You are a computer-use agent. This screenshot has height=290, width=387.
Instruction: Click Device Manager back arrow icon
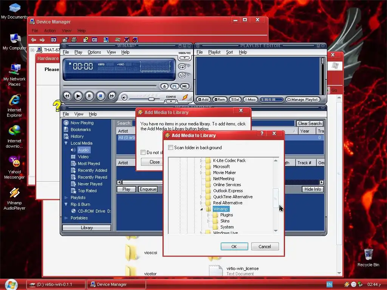click(x=34, y=39)
